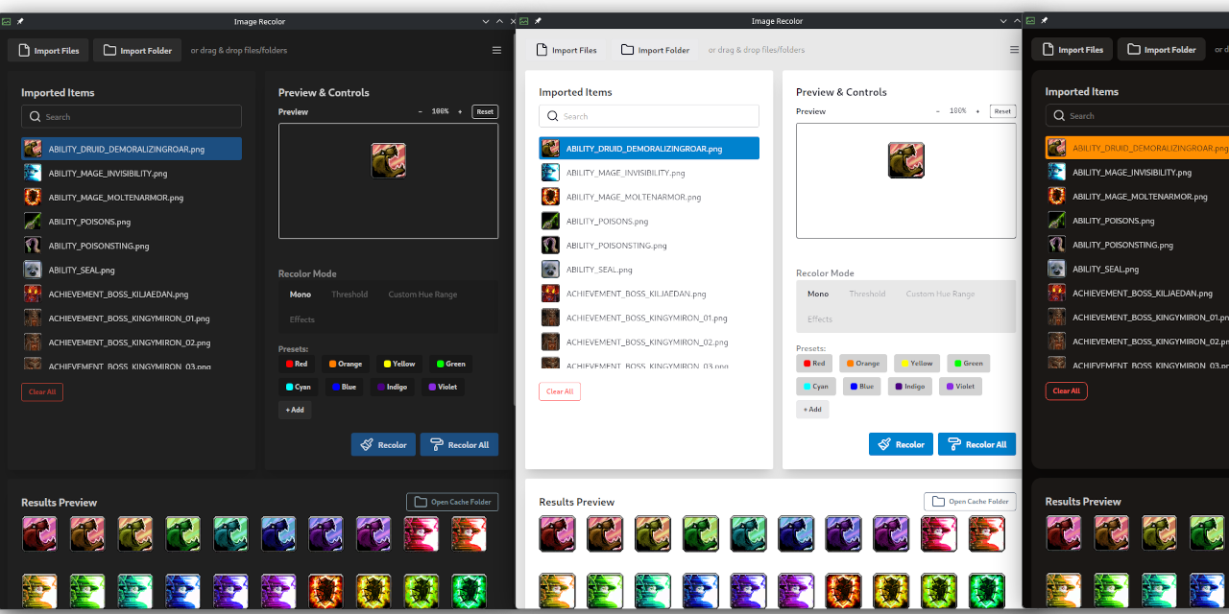This screenshot has width=1229, height=614.
Task: Click pin icon in middle window title bar
Action: 538,21
